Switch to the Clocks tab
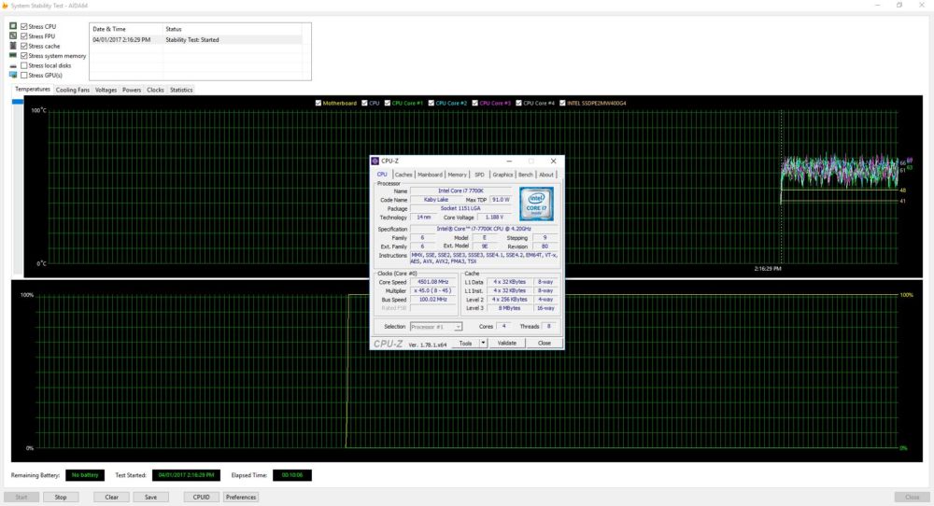Image resolution: width=934 pixels, height=506 pixels. (155, 90)
